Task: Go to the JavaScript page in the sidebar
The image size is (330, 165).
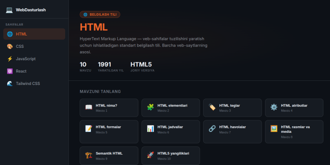Action: point(34,59)
